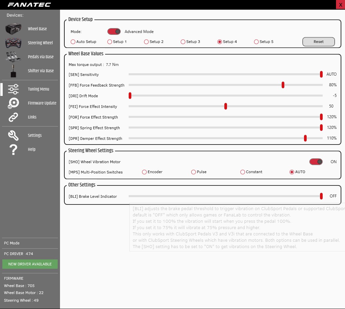Open the Pedals via Base icon
This screenshot has width=345, height=309.
(x=13, y=57)
